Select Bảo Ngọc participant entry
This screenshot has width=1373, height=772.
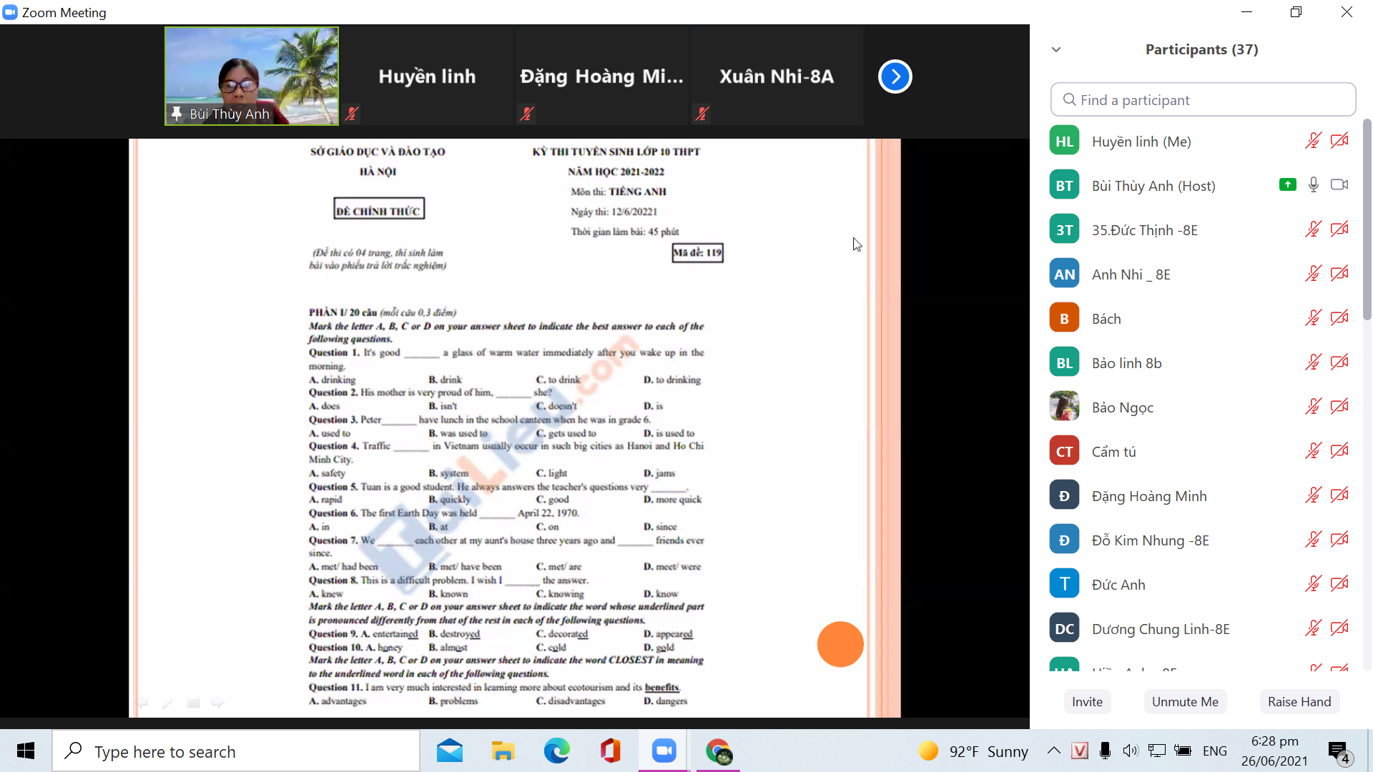(x=1122, y=407)
